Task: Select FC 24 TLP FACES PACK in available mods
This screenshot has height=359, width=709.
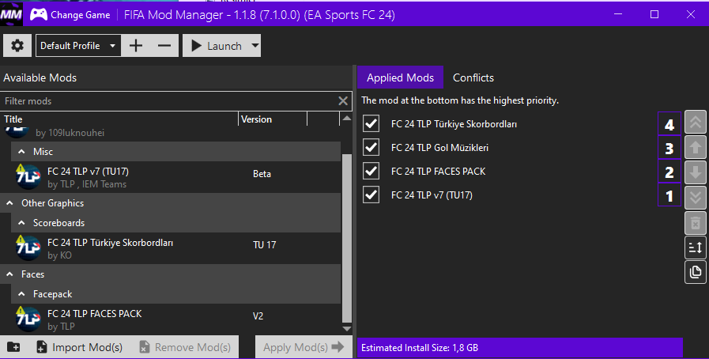Action: (95, 314)
